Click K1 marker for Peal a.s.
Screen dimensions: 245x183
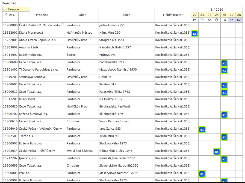(202, 174)
